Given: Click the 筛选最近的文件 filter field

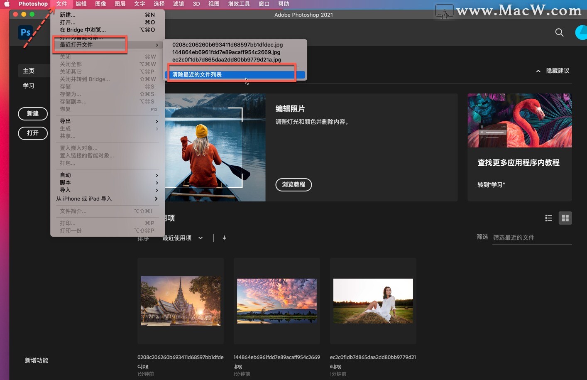Looking at the screenshot, I should pyautogui.click(x=532, y=238).
